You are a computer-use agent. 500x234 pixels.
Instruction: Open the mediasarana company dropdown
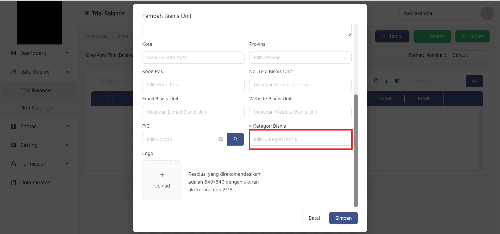[x=438, y=13]
